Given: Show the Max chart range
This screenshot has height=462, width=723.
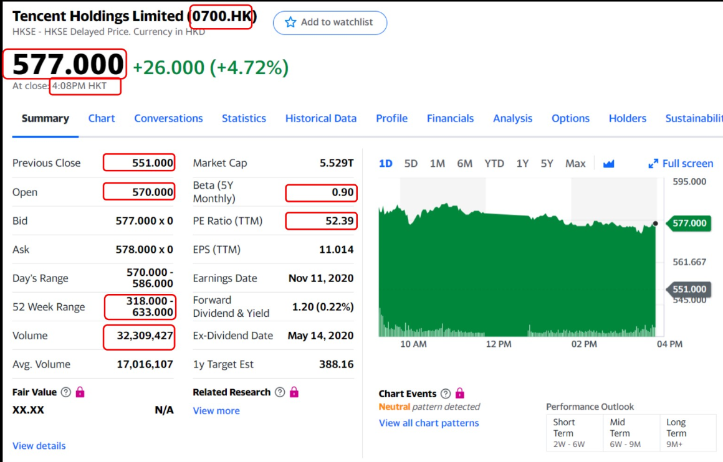Looking at the screenshot, I should click(x=575, y=164).
